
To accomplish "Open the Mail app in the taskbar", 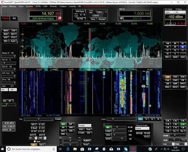I will [x=111, y=149].
